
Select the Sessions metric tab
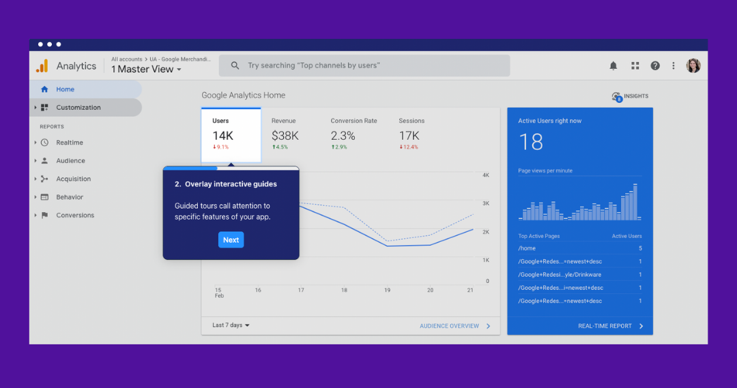pyautogui.click(x=411, y=135)
